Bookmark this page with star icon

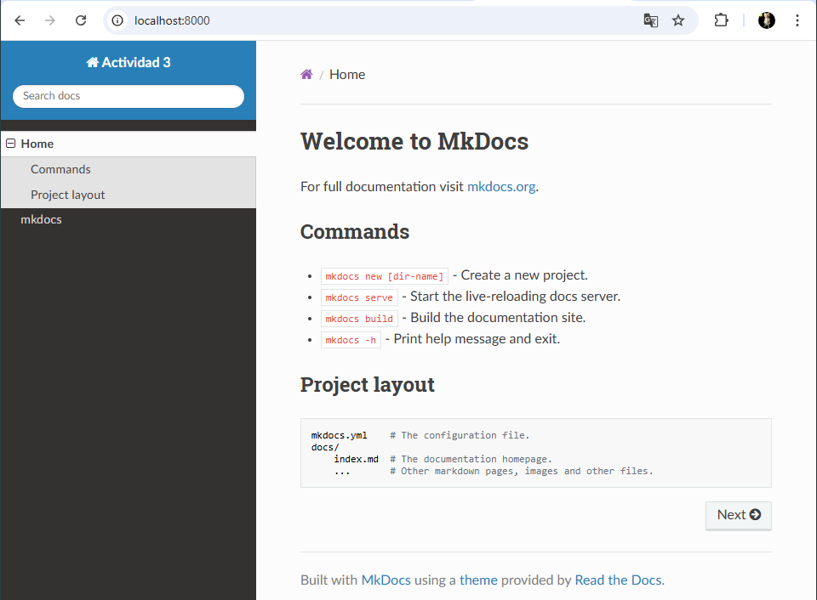[678, 20]
